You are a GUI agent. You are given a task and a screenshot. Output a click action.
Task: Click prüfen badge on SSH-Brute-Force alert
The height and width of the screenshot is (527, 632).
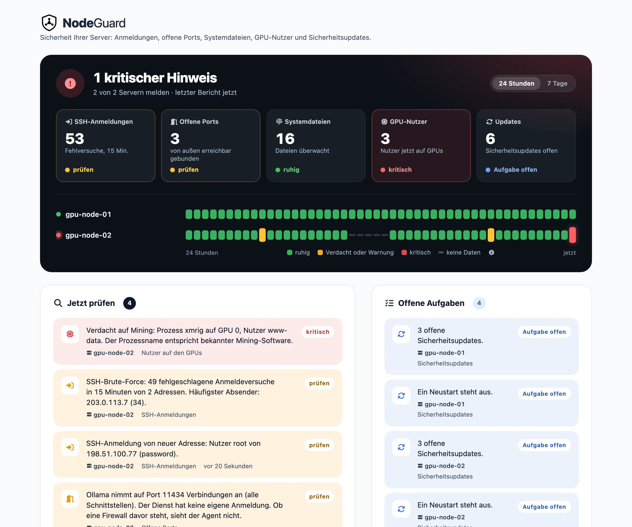pyautogui.click(x=319, y=383)
